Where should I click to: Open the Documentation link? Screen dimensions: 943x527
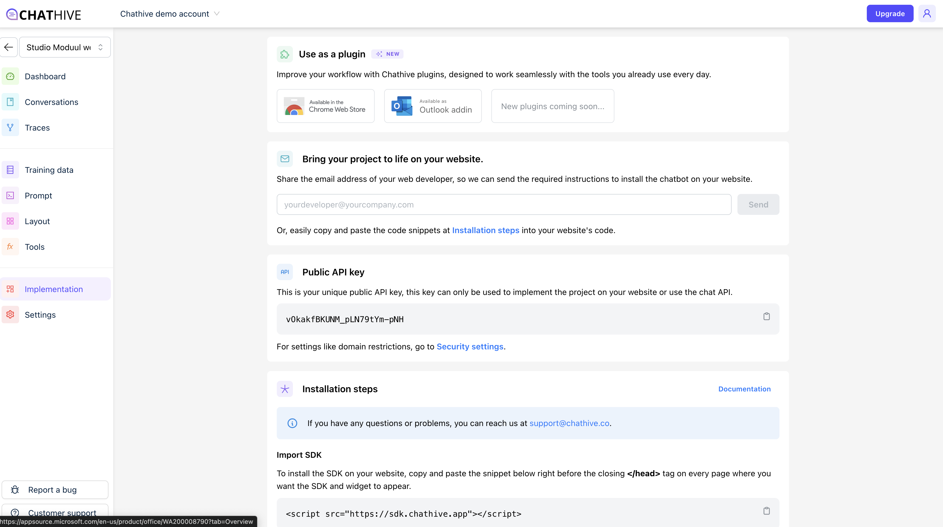click(x=744, y=389)
